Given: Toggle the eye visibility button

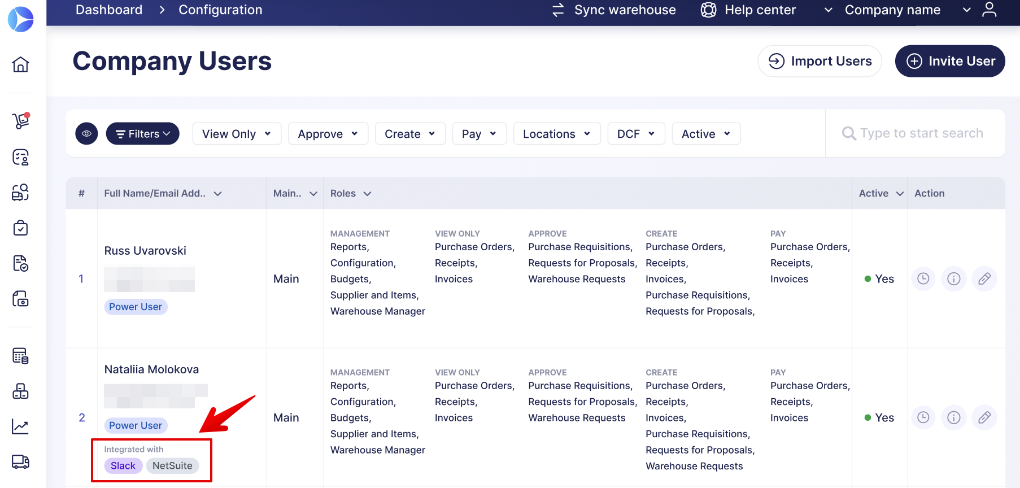Looking at the screenshot, I should tap(86, 134).
